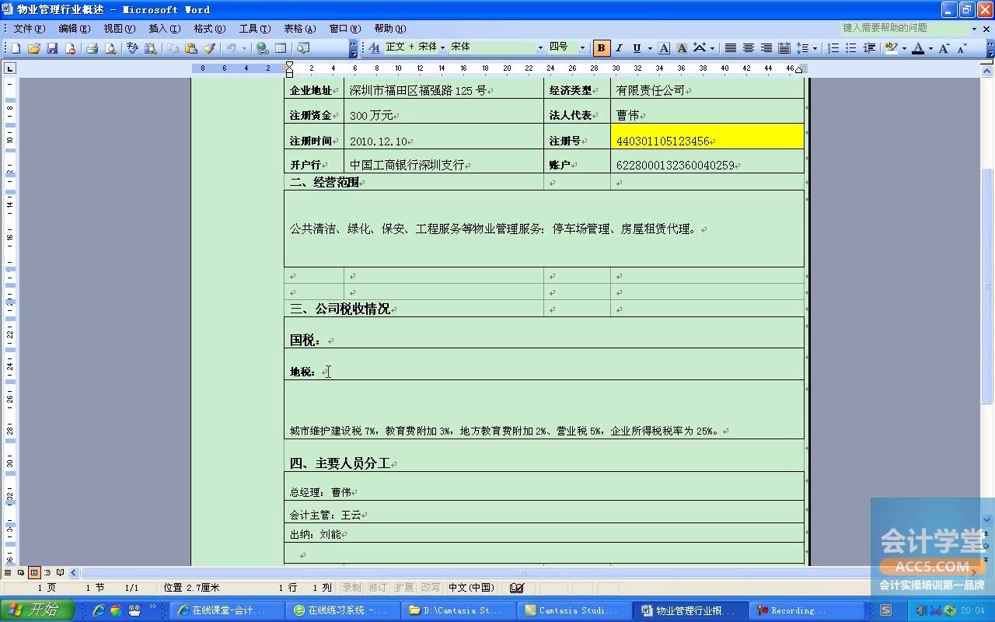Open the 表格(A) menu
Screen dimensions: 995x622
[x=299, y=29]
